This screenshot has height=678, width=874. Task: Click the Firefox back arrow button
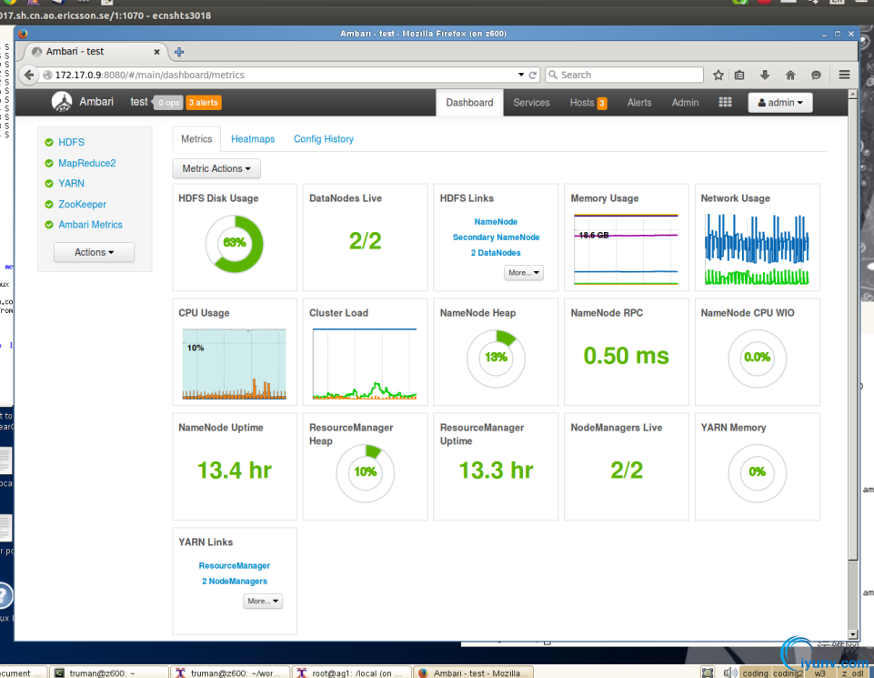29,75
